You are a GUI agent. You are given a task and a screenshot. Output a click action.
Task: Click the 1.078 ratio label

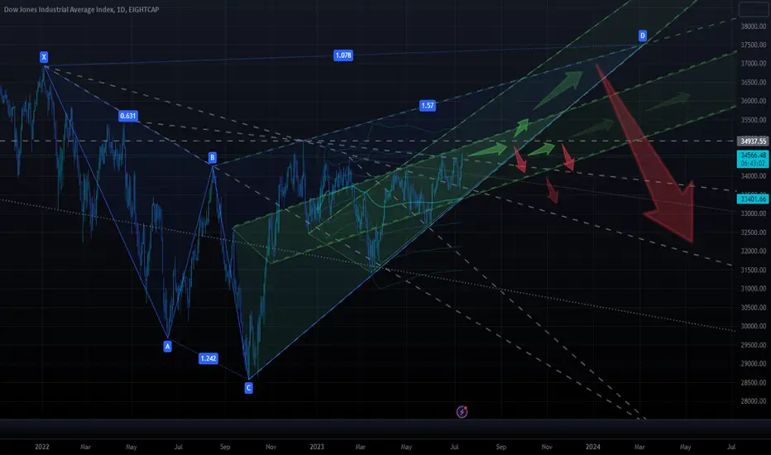coord(343,55)
